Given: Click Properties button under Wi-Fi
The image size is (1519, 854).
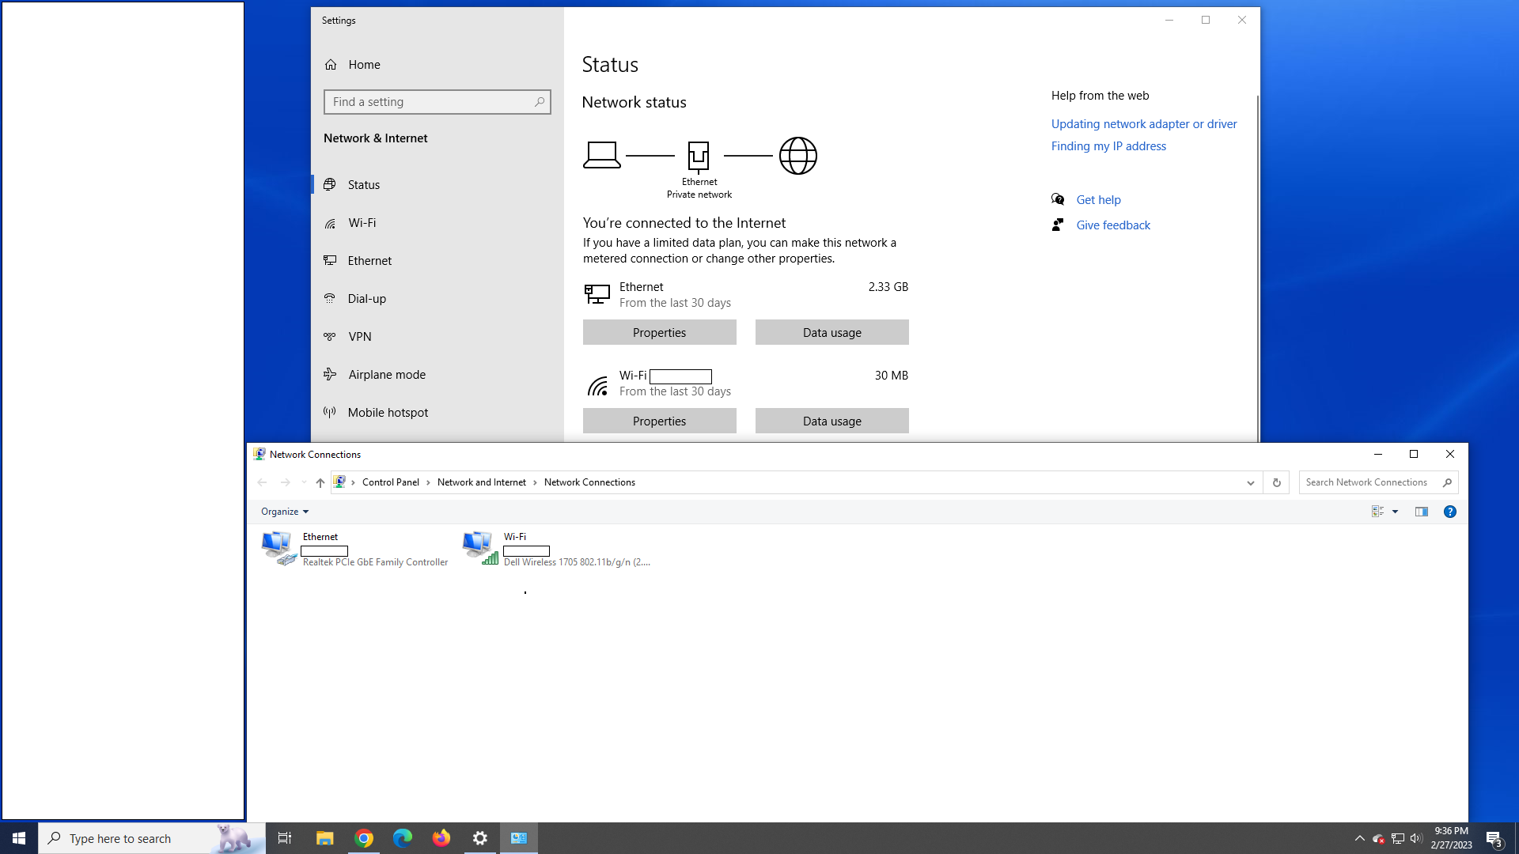Looking at the screenshot, I should [x=660, y=421].
